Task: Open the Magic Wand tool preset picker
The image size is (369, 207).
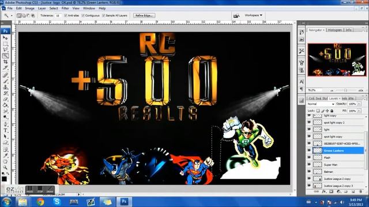Action: pyautogui.click(x=12, y=16)
